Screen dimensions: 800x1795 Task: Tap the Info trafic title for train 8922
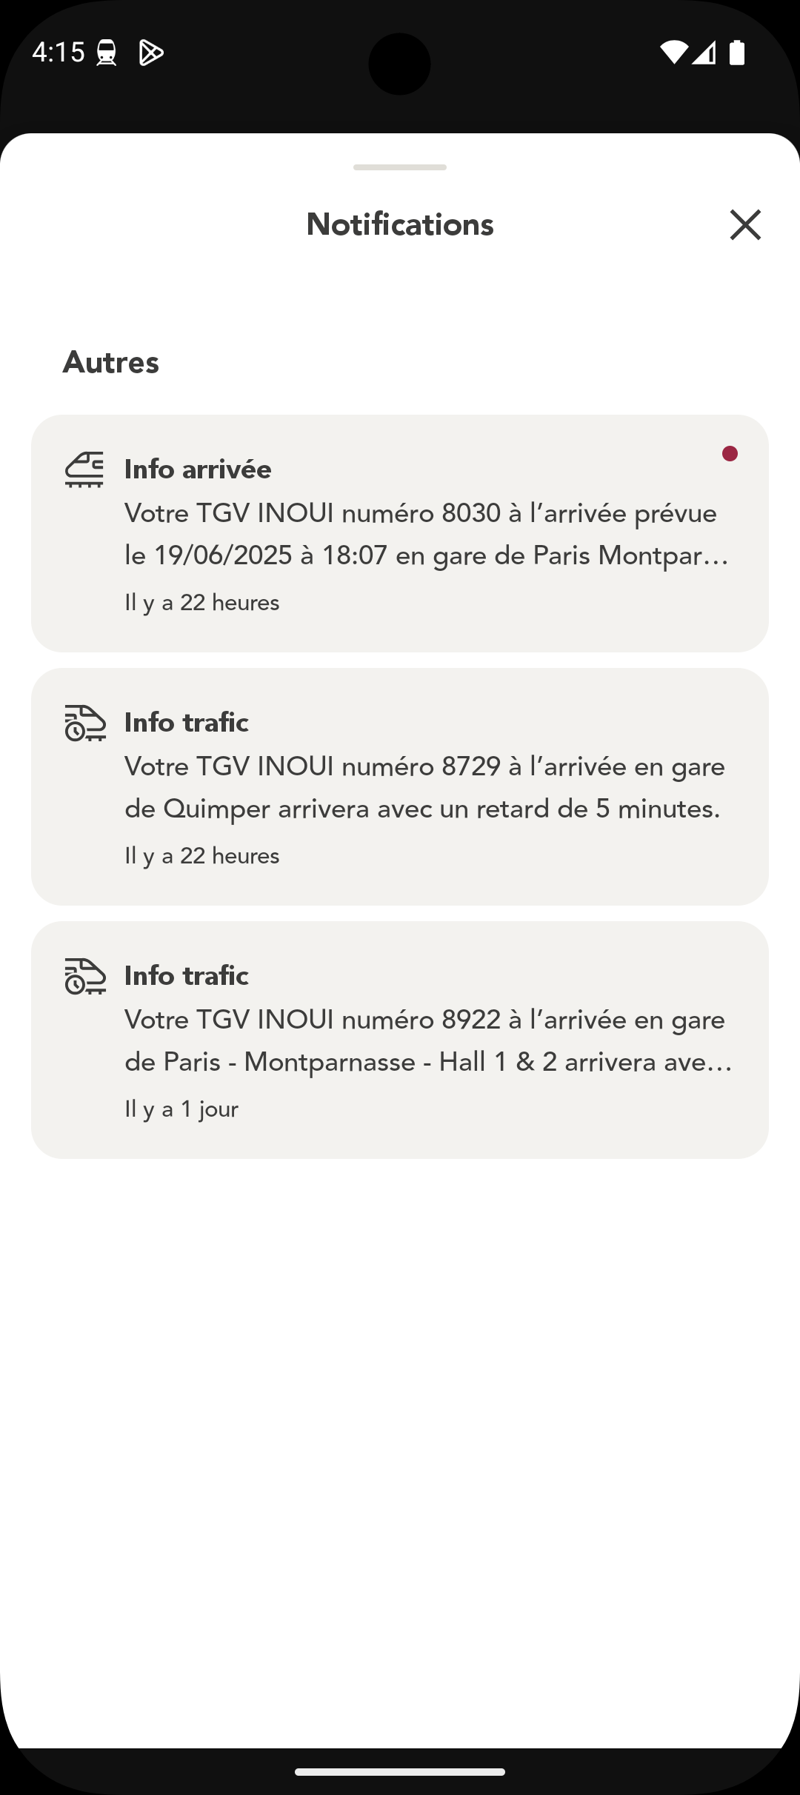186,976
